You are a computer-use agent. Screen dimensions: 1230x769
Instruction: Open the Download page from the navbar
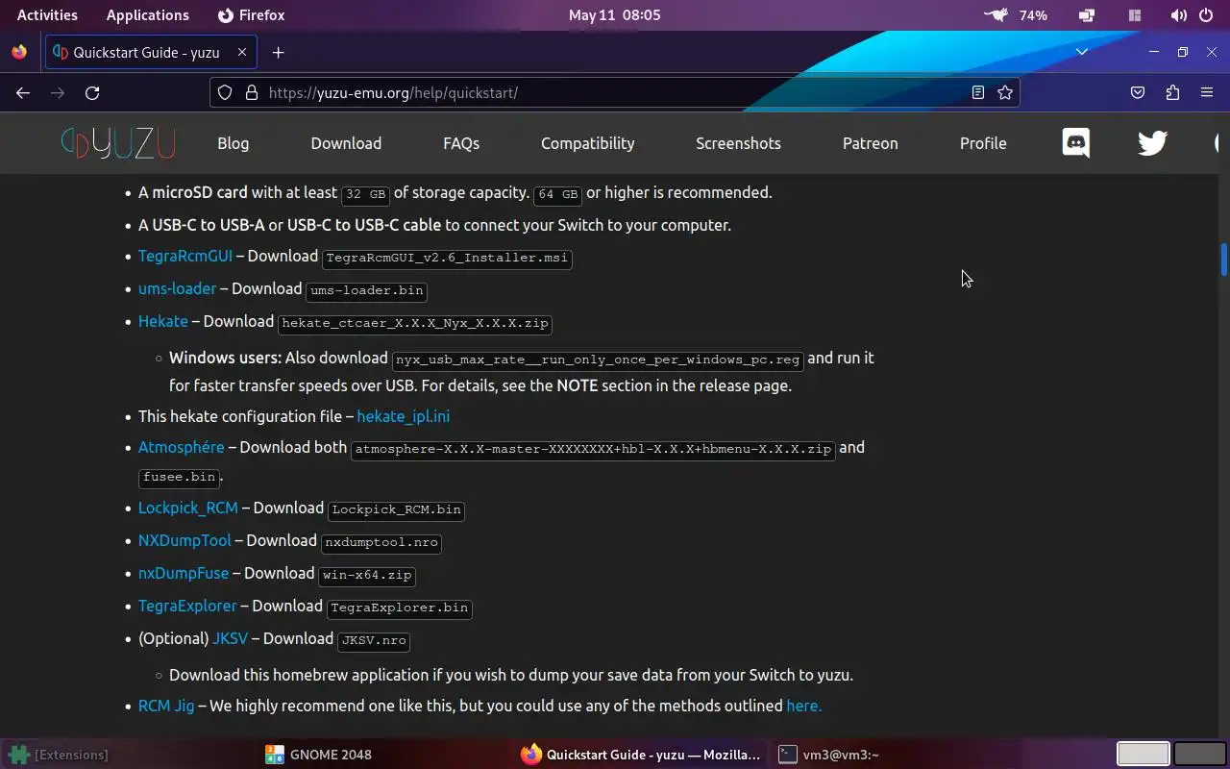pos(346,143)
